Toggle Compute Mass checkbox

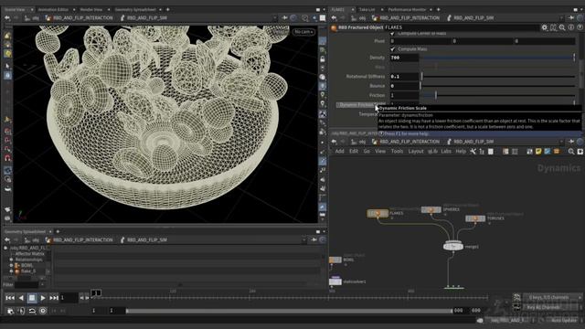pyautogui.click(x=392, y=48)
